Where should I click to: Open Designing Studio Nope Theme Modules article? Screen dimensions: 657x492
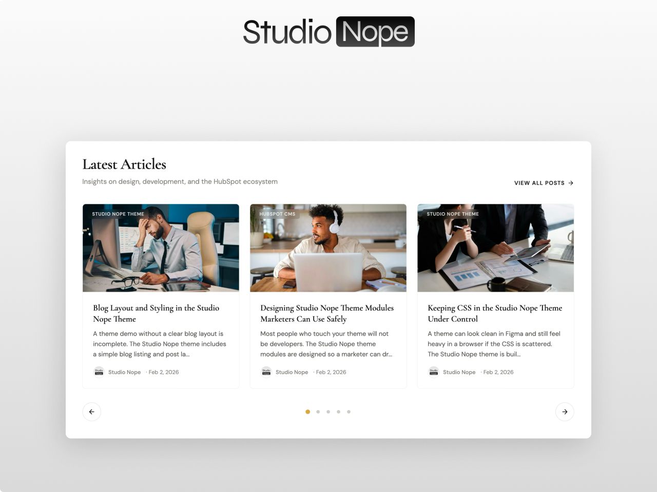click(327, 313)
